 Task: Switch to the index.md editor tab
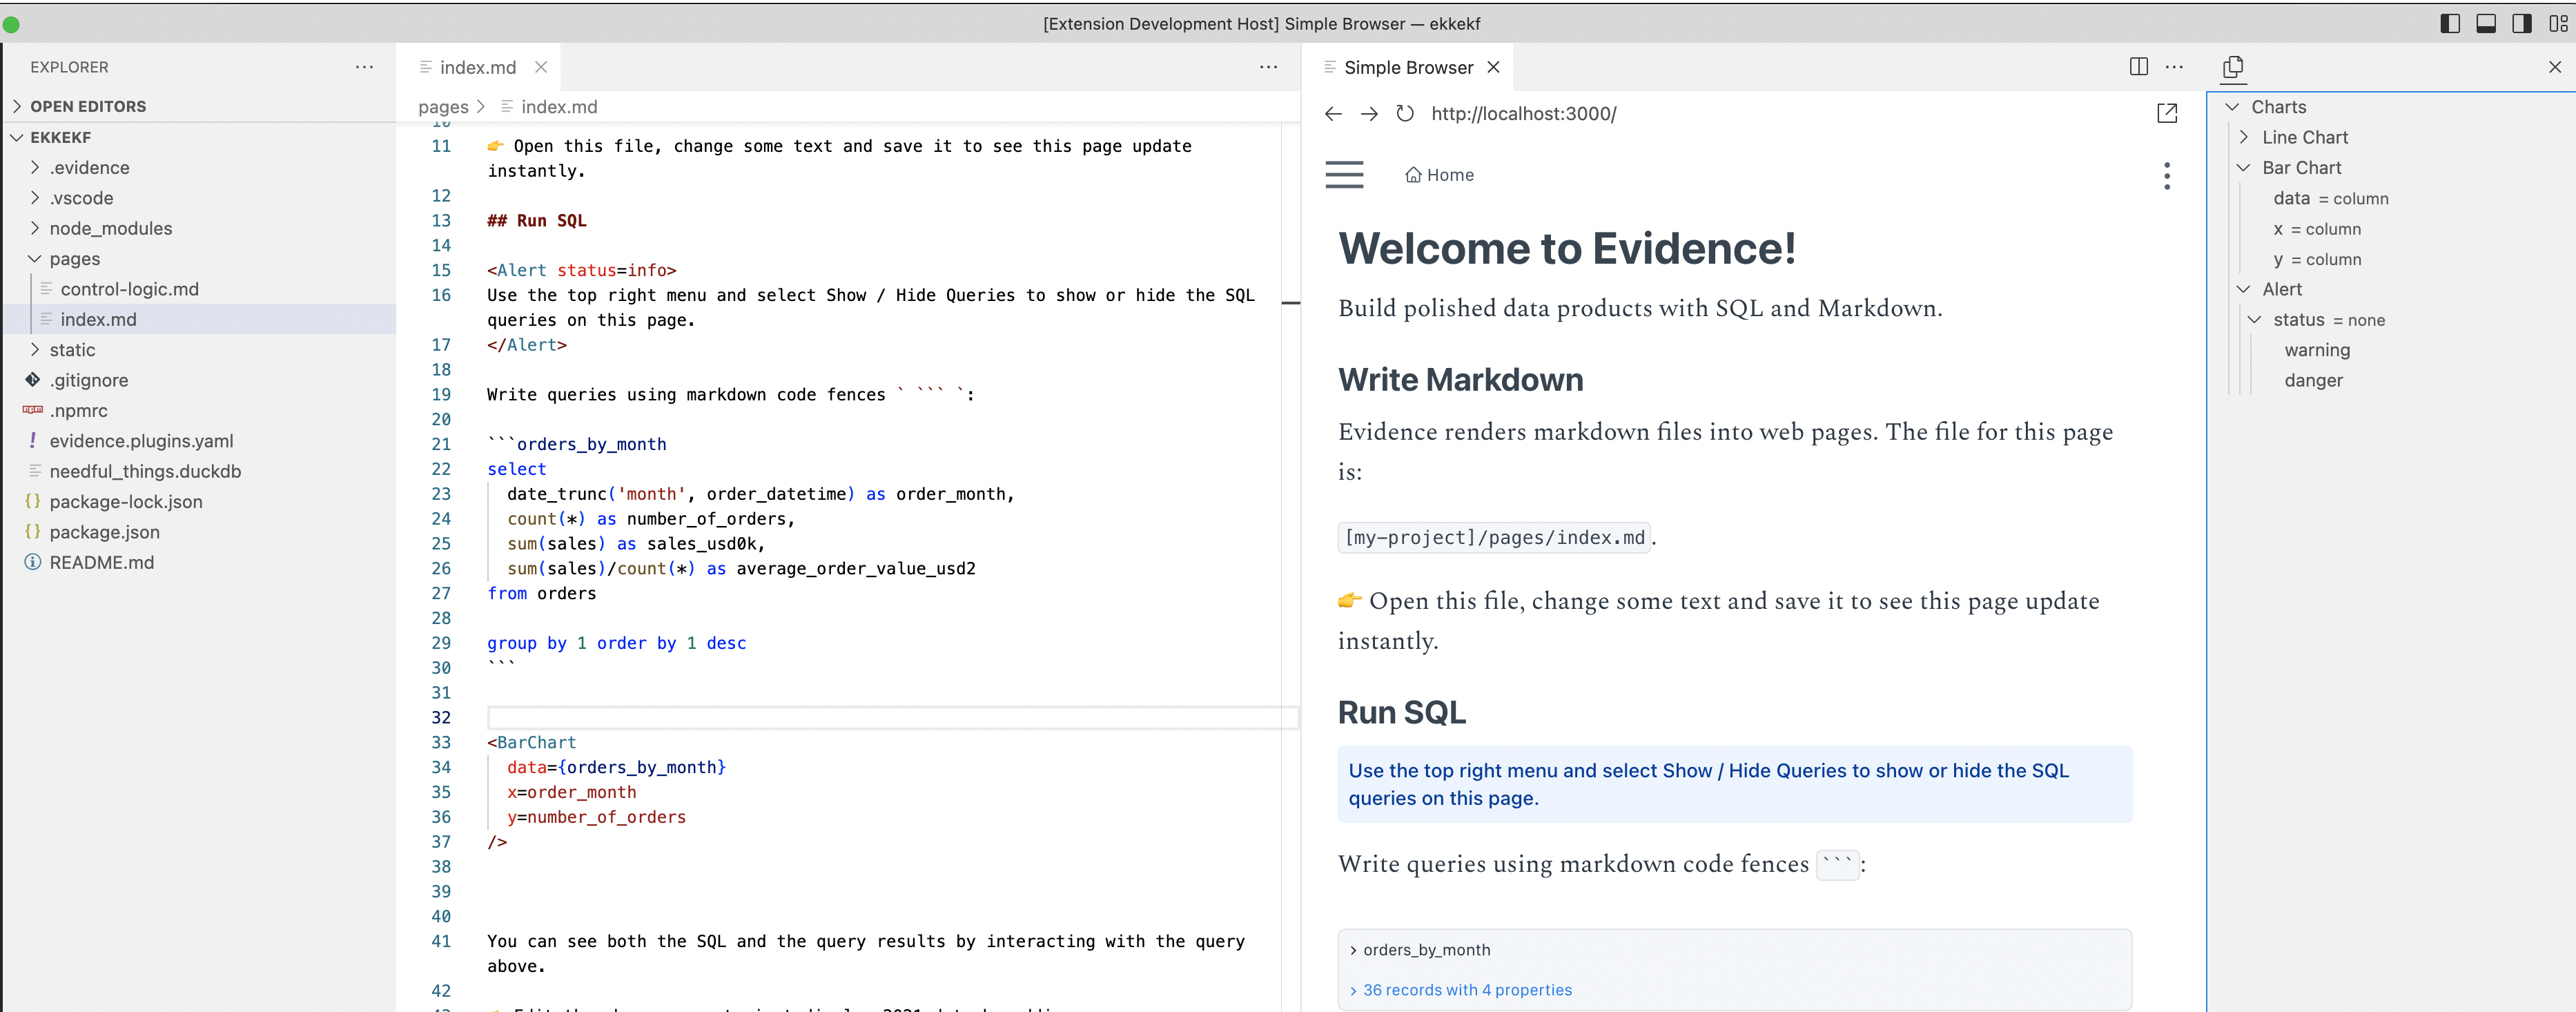pos(479,67)
